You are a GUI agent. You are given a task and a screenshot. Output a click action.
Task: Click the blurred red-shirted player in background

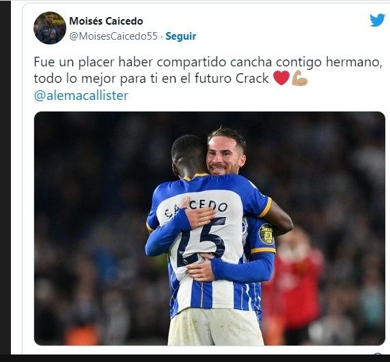294,281
